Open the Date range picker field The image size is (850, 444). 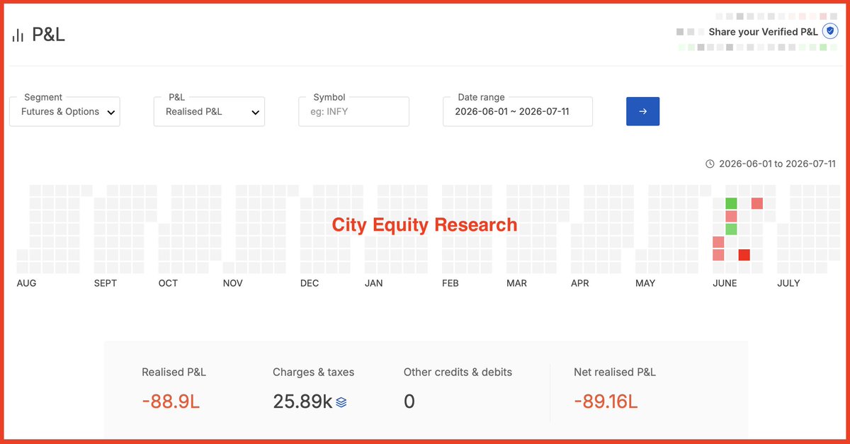pyautogui.click(x=518, y=112)
